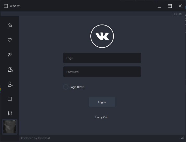186x142 pixels.
Task: Click the VK logo circle
Action: pos(102,36)
